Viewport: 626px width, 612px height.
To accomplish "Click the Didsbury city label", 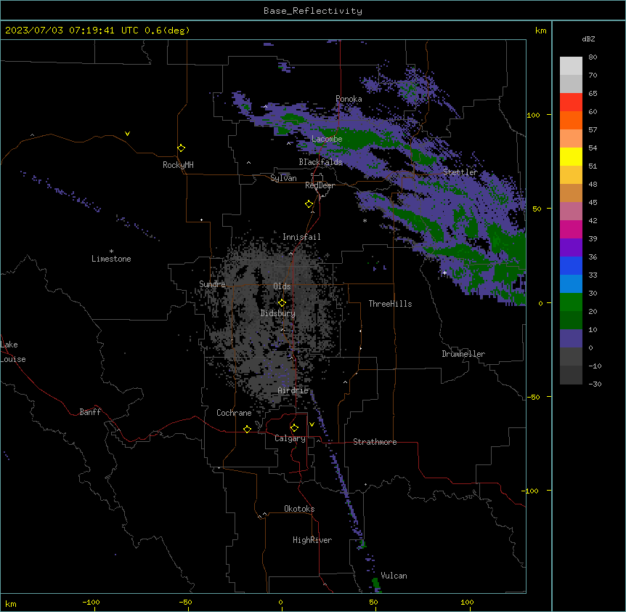I will coord(278,313).
